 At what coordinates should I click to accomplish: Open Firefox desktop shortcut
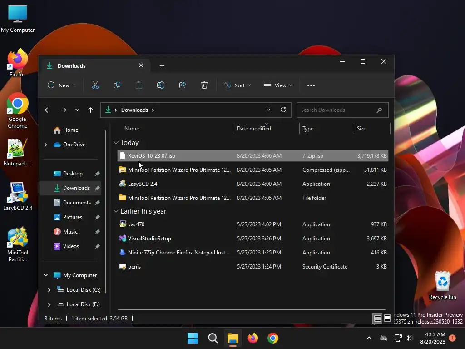[x=17, y=63]
